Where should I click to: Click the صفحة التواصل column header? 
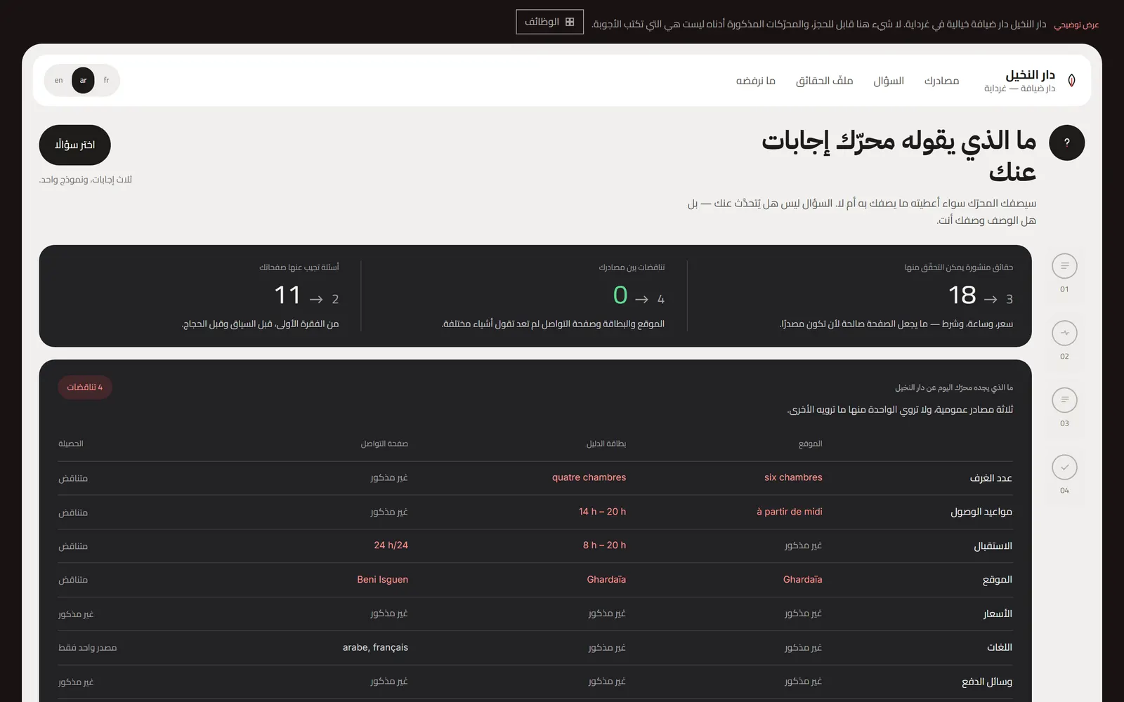(x=384, y=444)
